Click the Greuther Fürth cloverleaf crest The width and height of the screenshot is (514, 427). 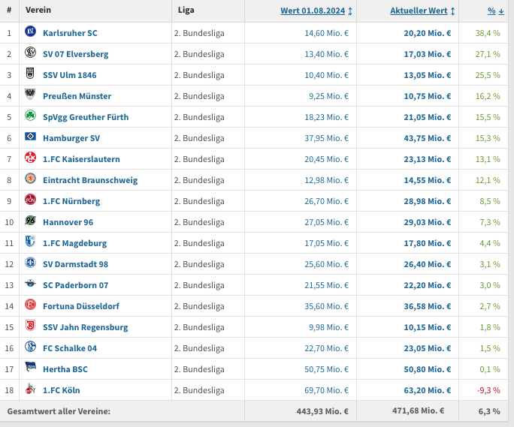click(x=31, y=116)
